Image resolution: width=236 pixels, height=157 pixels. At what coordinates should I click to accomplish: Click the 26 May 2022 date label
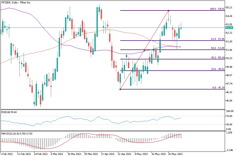(175, 154)
